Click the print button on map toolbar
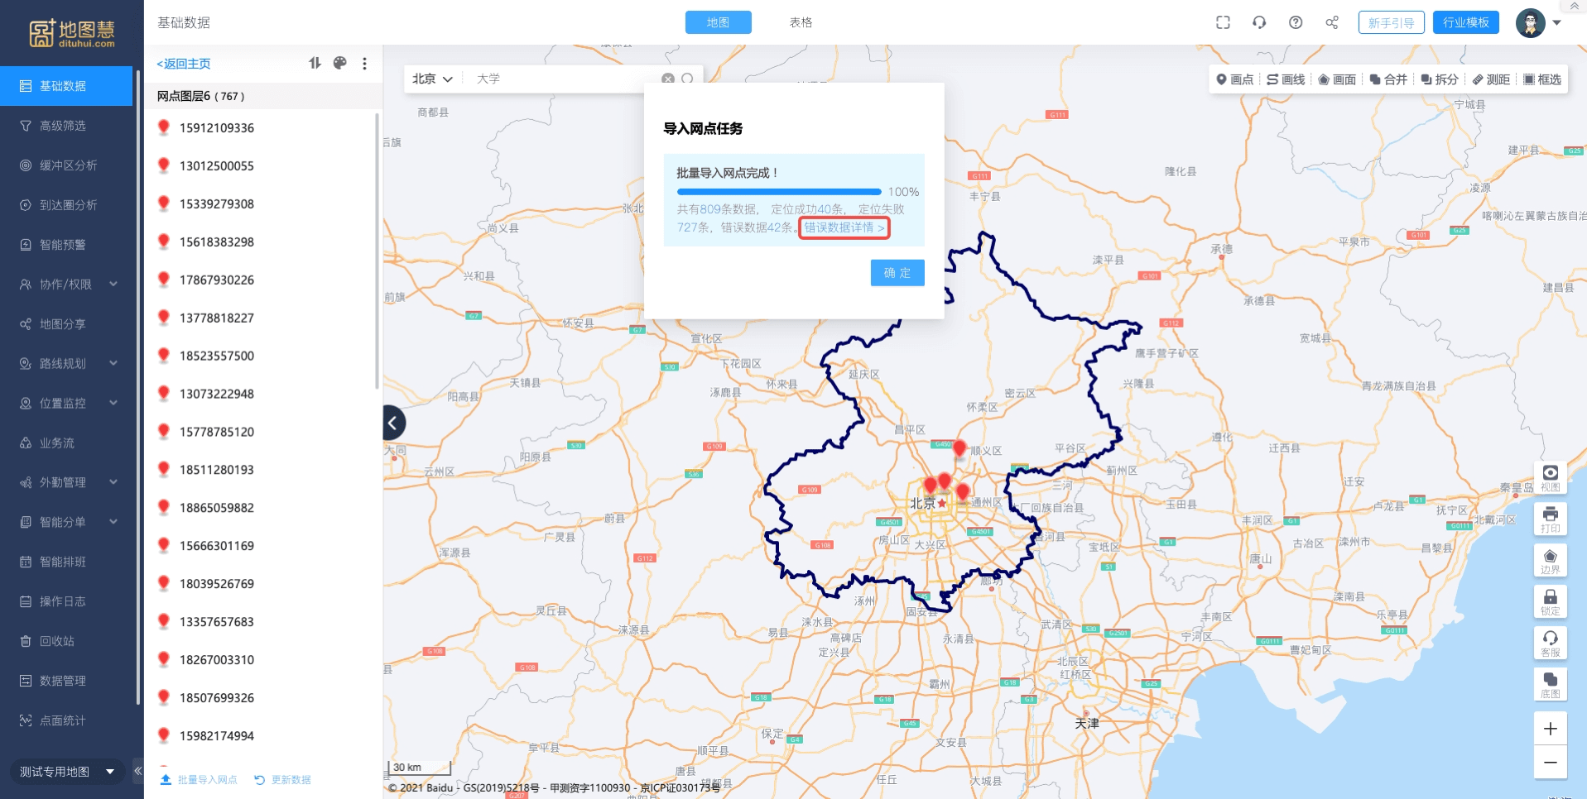The height and width of the screenshot is (799, 1587). (x=1550, y=519)
